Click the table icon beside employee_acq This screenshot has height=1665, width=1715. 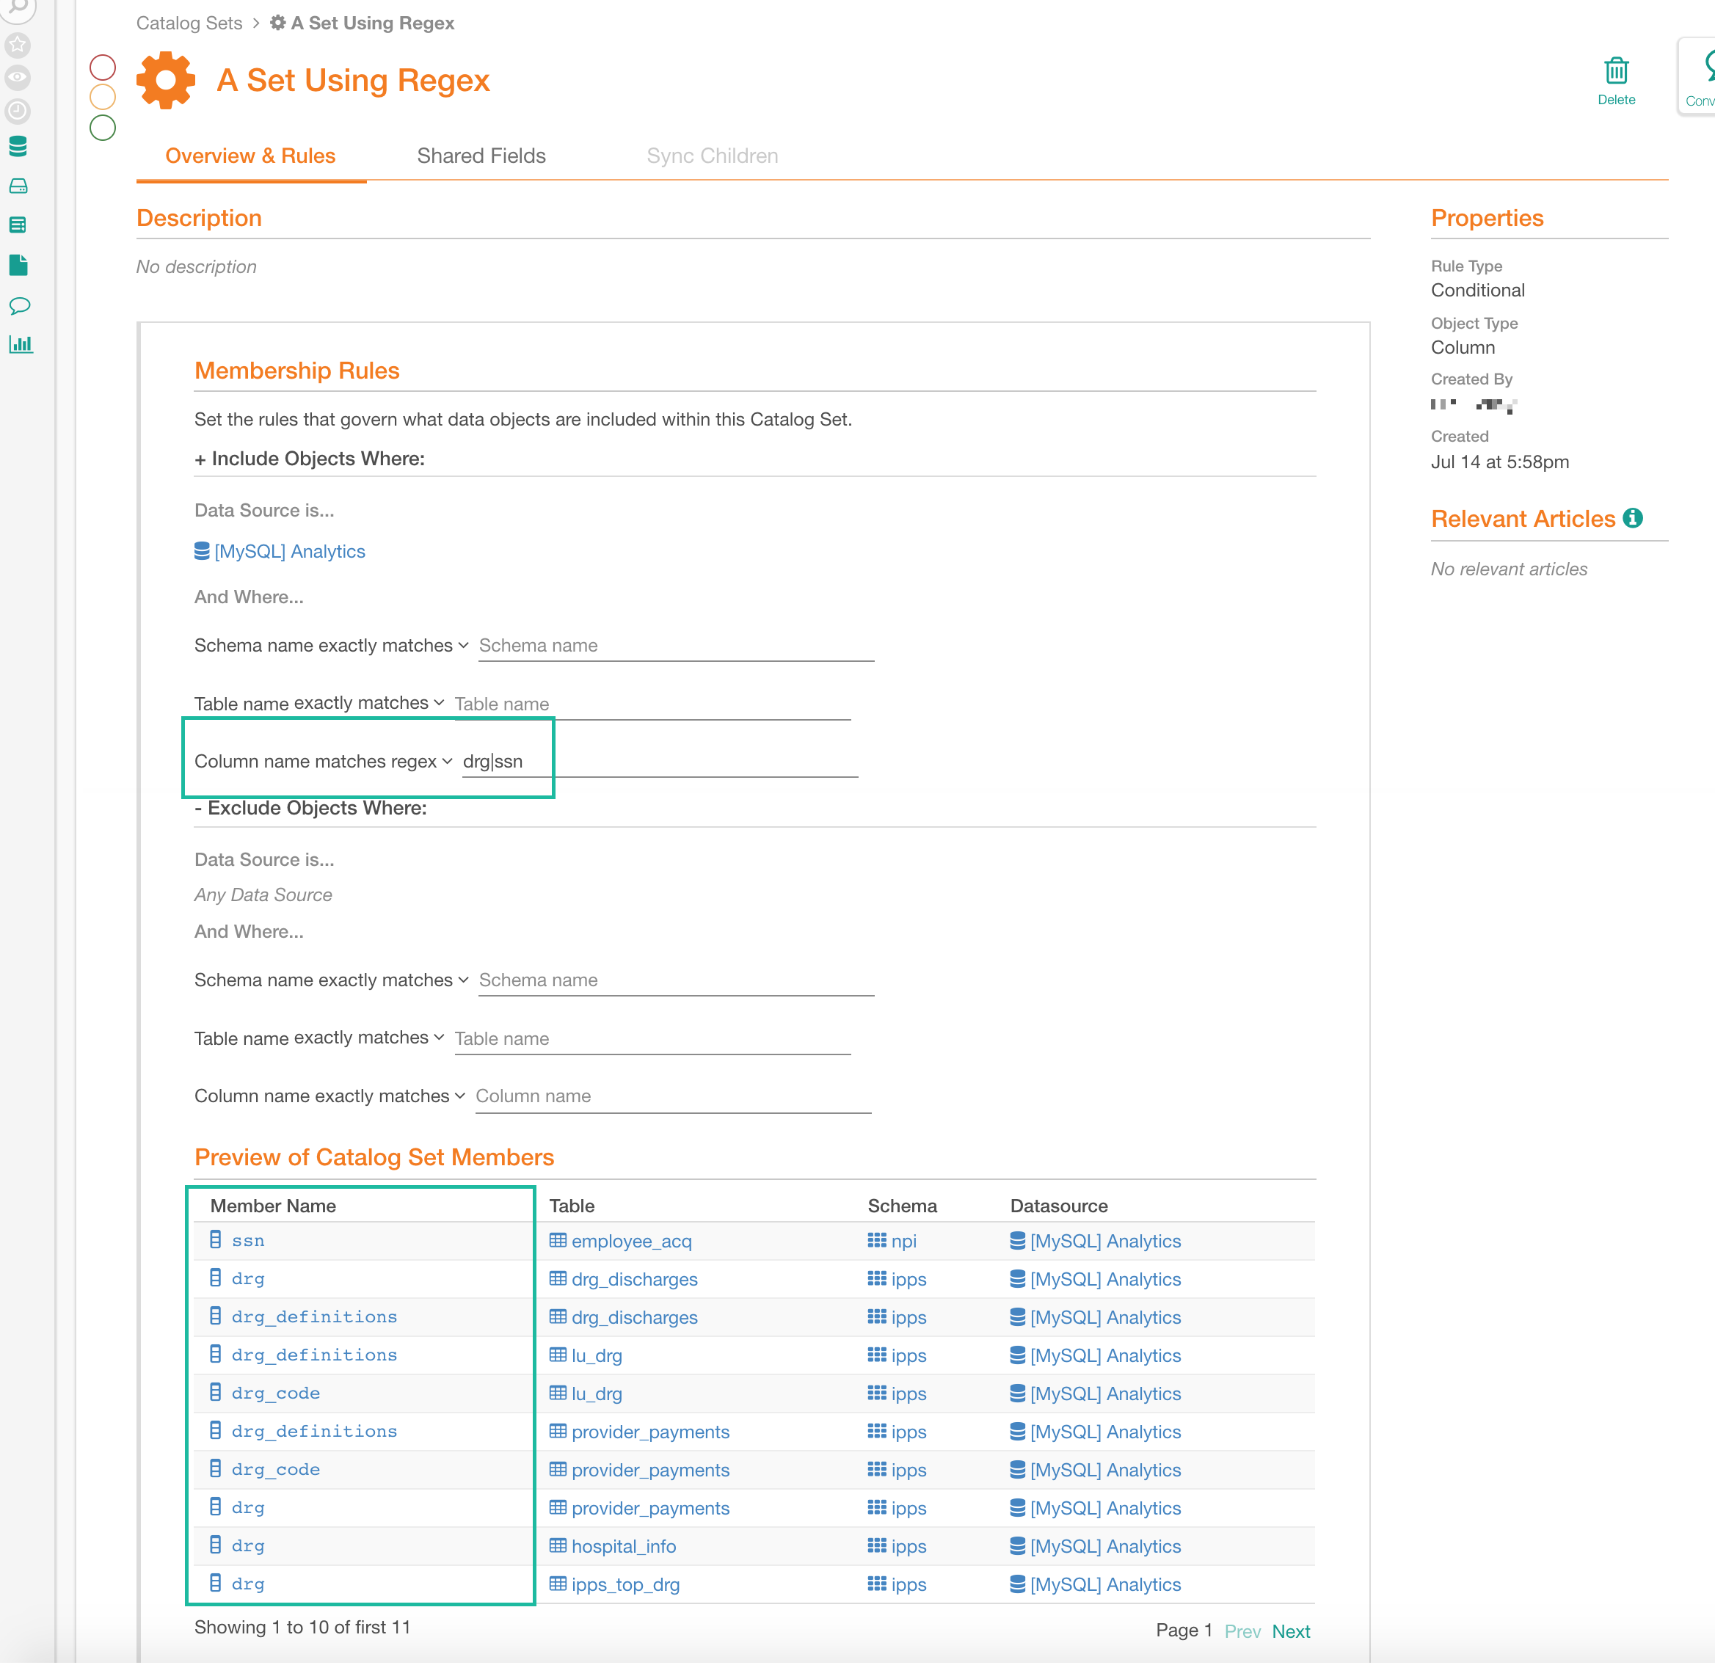point(558,1240)
